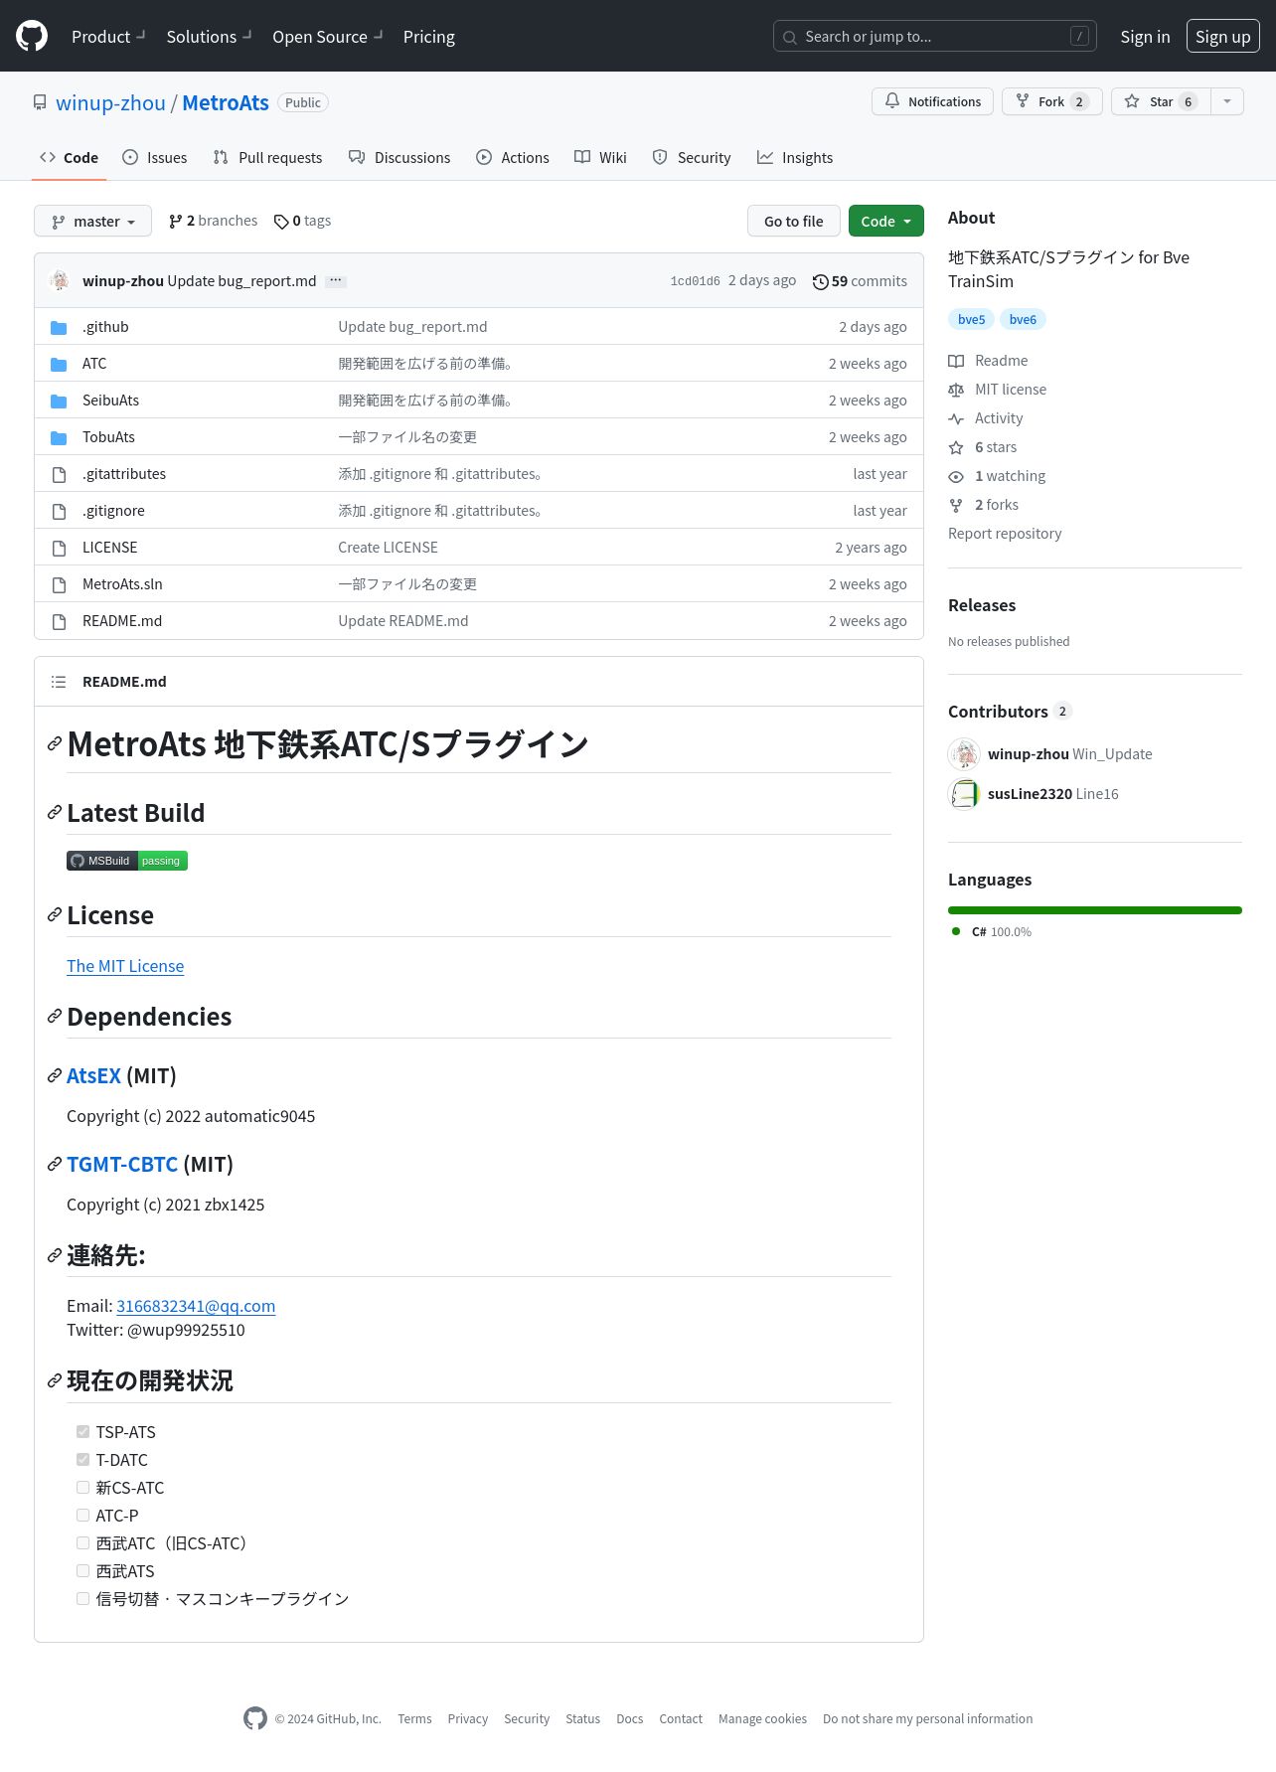Click the SeibuAts folder icon
Screen dimensions: 1276x1772
click(x=59, y=401)
